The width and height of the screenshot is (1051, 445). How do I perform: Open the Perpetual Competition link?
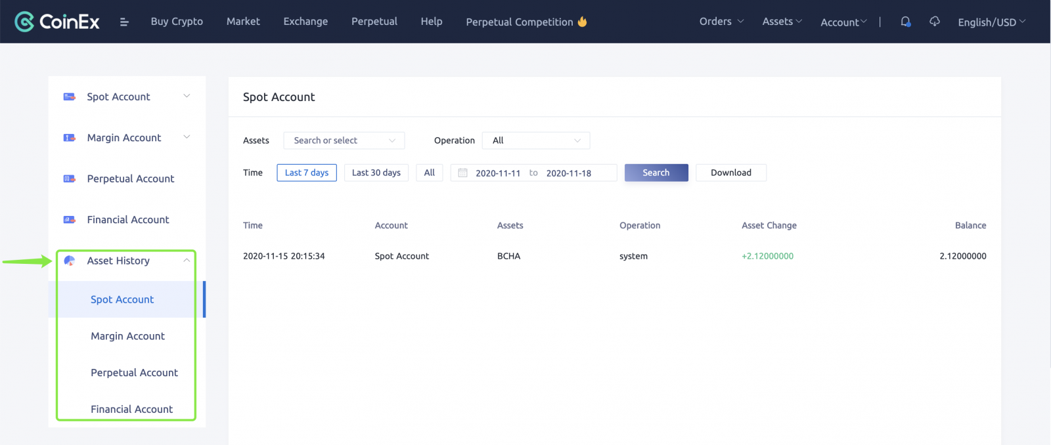(x=520, y=22)
